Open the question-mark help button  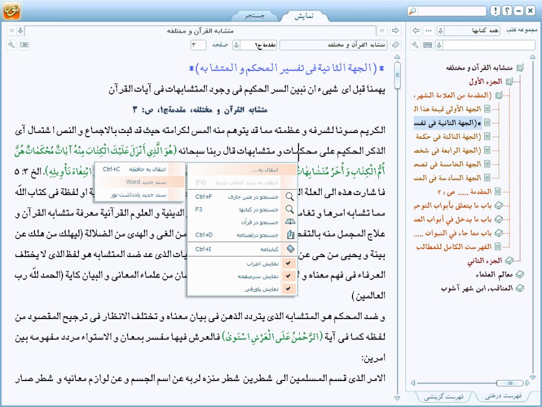click(507, 11)
